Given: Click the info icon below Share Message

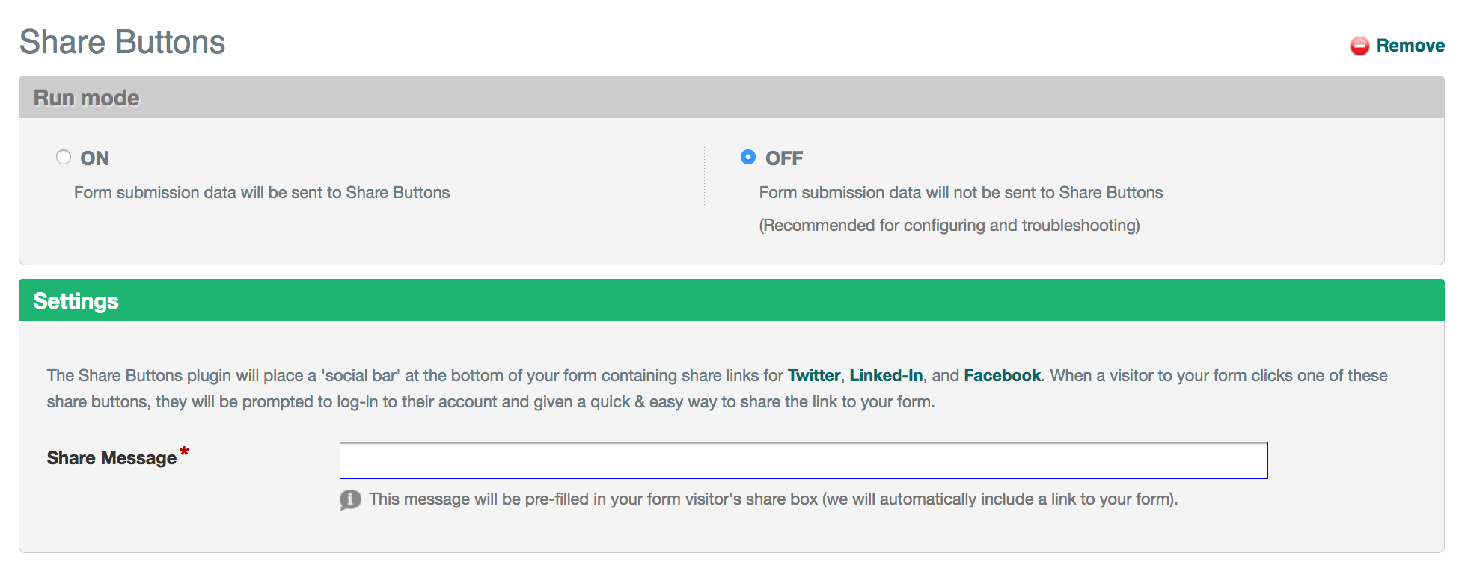Looking at the screenshot, I should coord(349,499).
